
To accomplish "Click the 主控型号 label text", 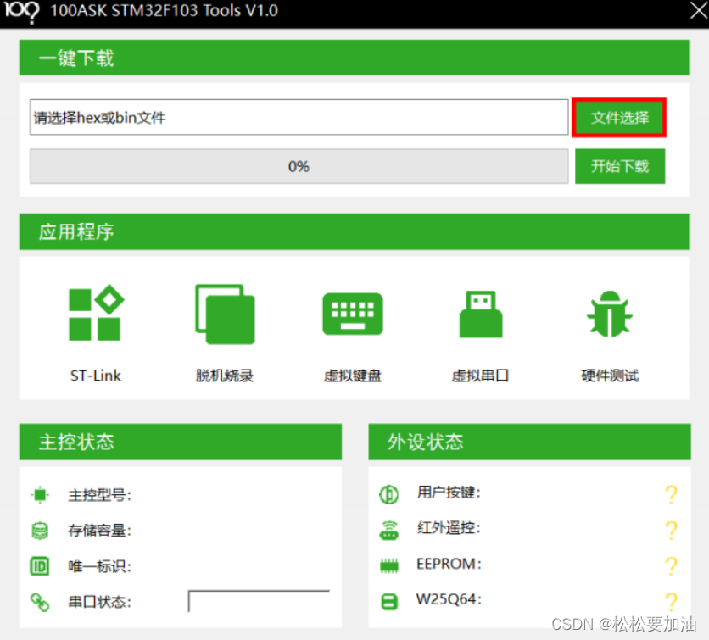I will coord(99,495).
